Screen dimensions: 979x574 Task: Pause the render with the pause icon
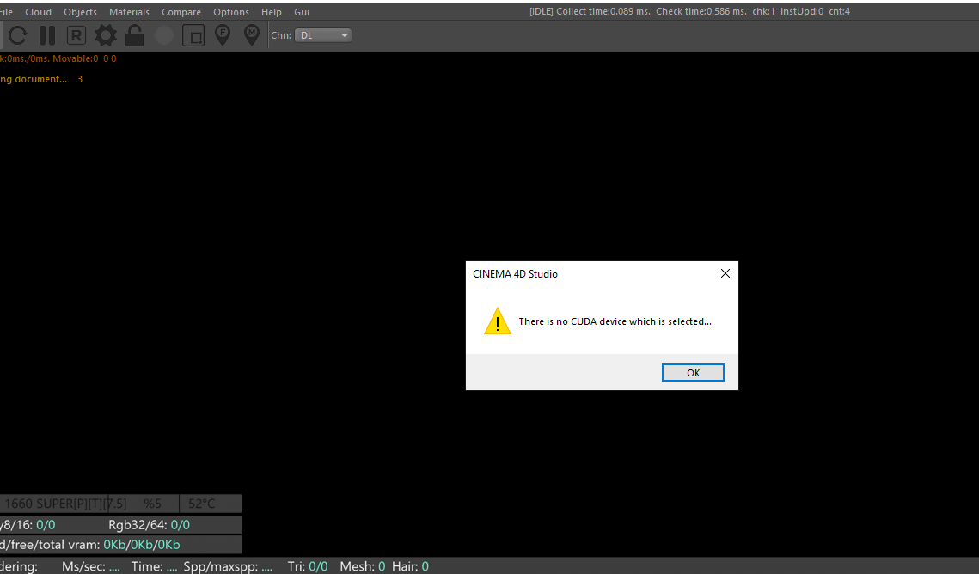pos(47,35)
